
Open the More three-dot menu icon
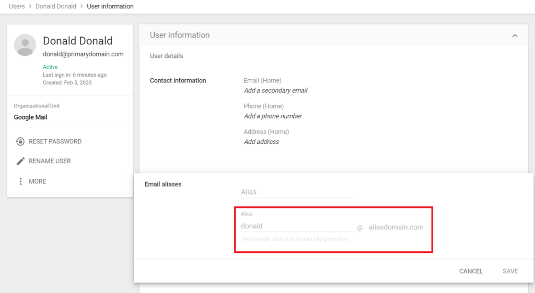pyautogui.click(x=20, y=181)
